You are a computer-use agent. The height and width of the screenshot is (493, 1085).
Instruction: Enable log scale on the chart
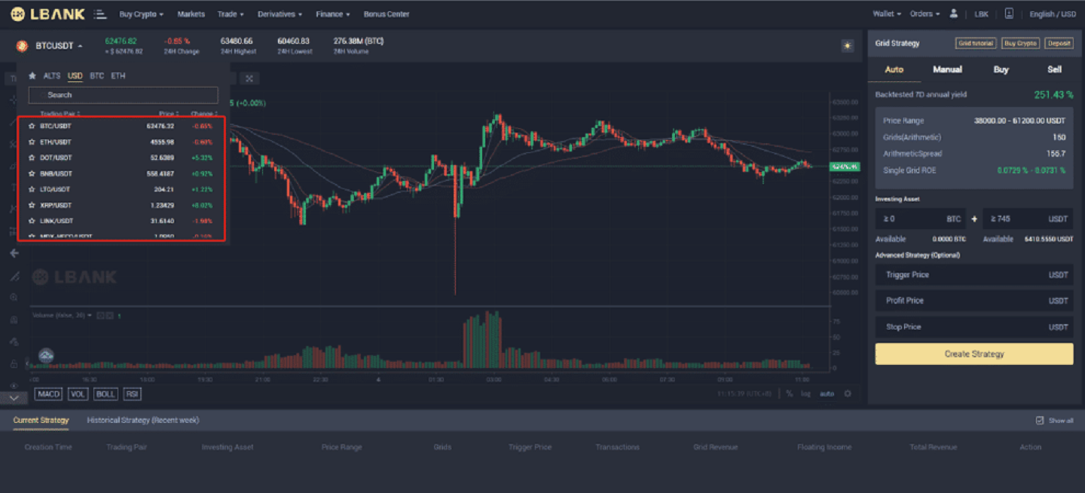[805, 393]
